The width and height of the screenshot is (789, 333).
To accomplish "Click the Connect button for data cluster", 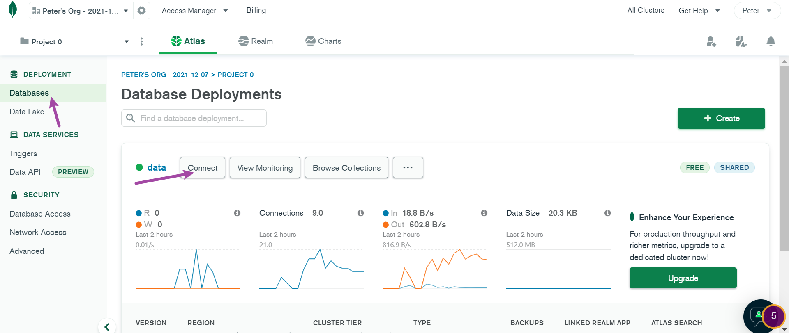I will 203,167.
